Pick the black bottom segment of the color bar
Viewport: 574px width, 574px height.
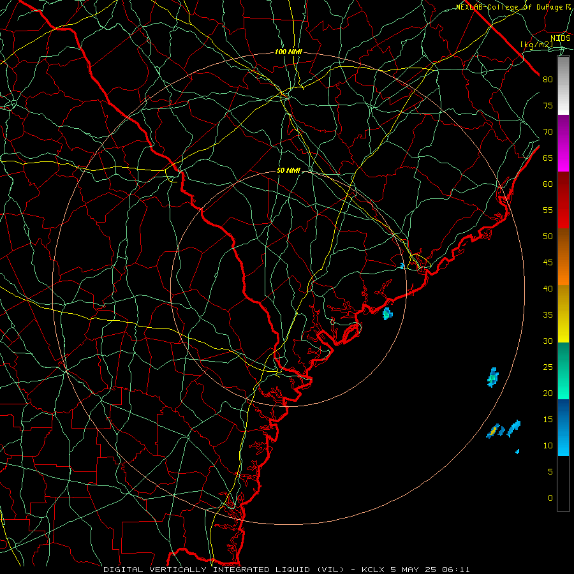563,483
